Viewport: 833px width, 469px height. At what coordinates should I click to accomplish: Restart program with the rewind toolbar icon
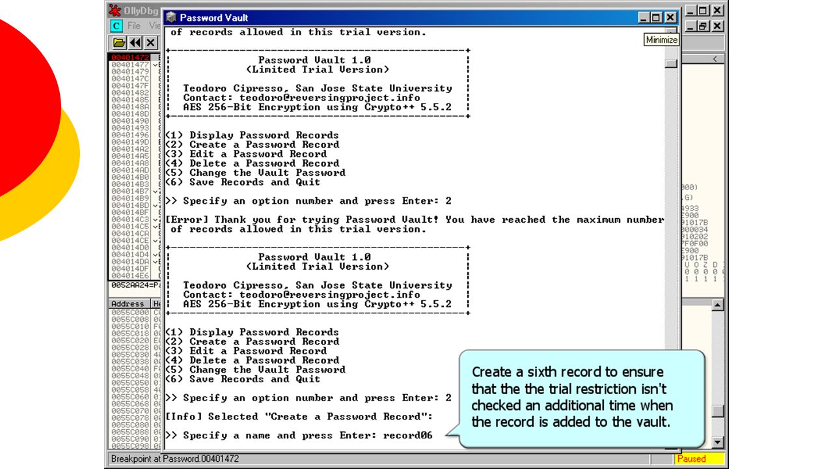tap(135, 43)
